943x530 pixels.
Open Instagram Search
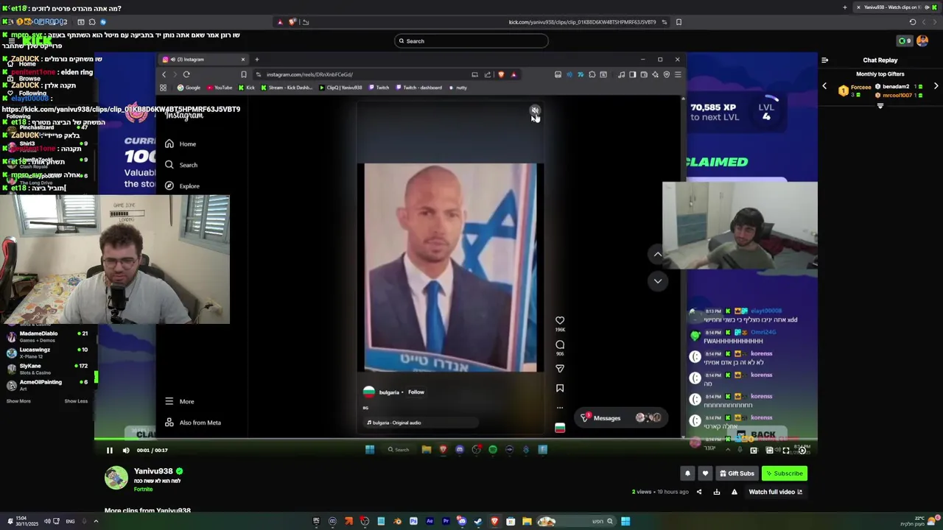point(181,165)
